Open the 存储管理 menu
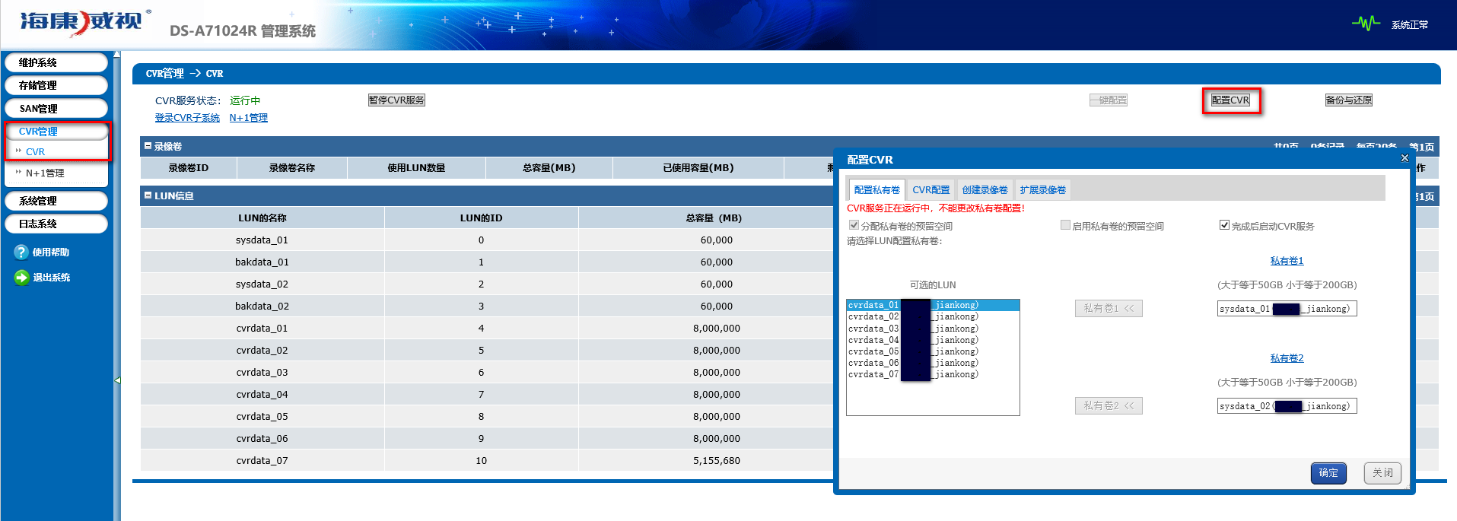1457x521 pixels. pyautogui.click(x=56, y=85)
